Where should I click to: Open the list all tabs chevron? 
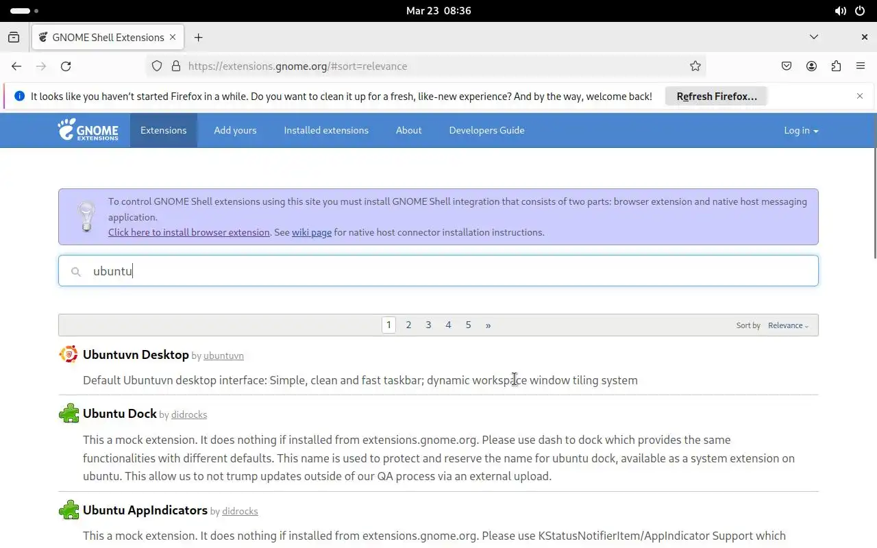tap(814, 37)
